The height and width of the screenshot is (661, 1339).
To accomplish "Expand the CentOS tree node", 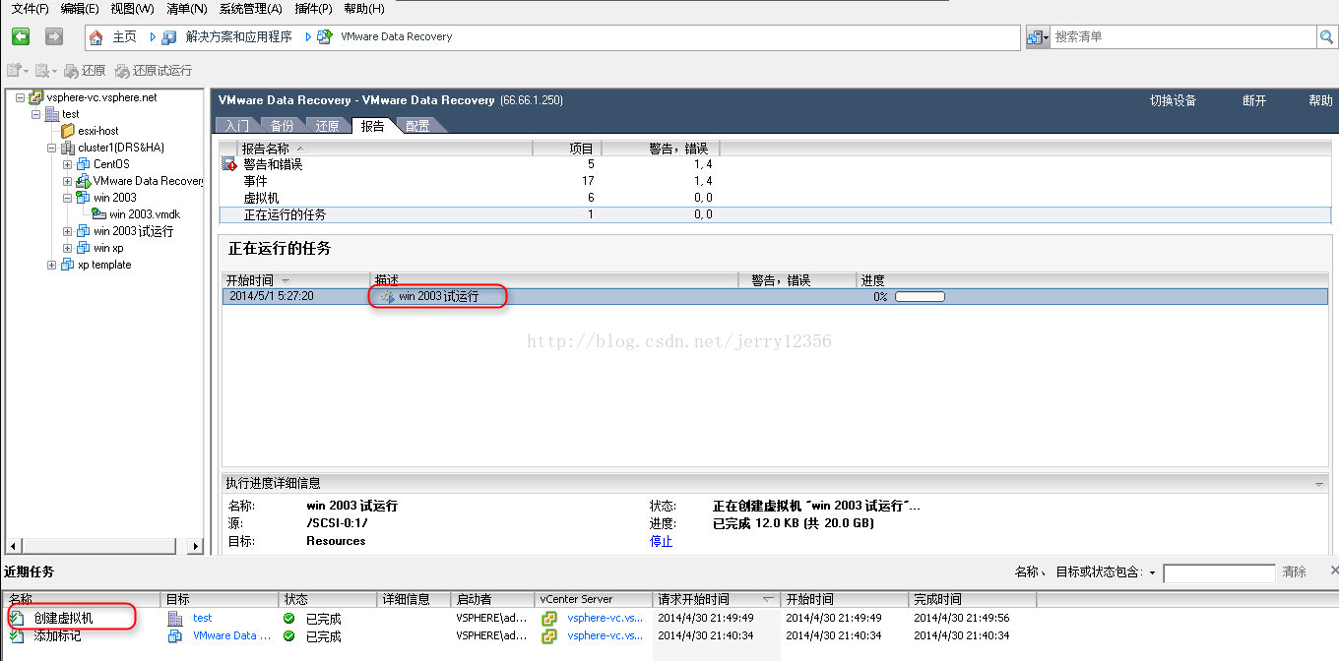I will [68, 164].
